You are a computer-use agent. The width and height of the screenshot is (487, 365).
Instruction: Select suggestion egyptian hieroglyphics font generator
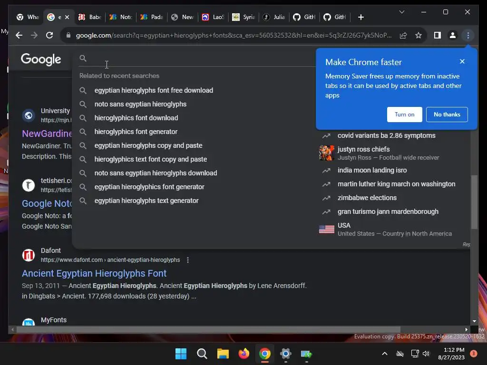pos(149,187)
